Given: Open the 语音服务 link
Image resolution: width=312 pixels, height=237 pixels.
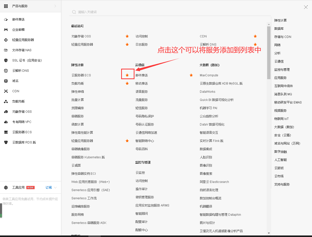Looking at the screenshot, I should tap(142, 92).
